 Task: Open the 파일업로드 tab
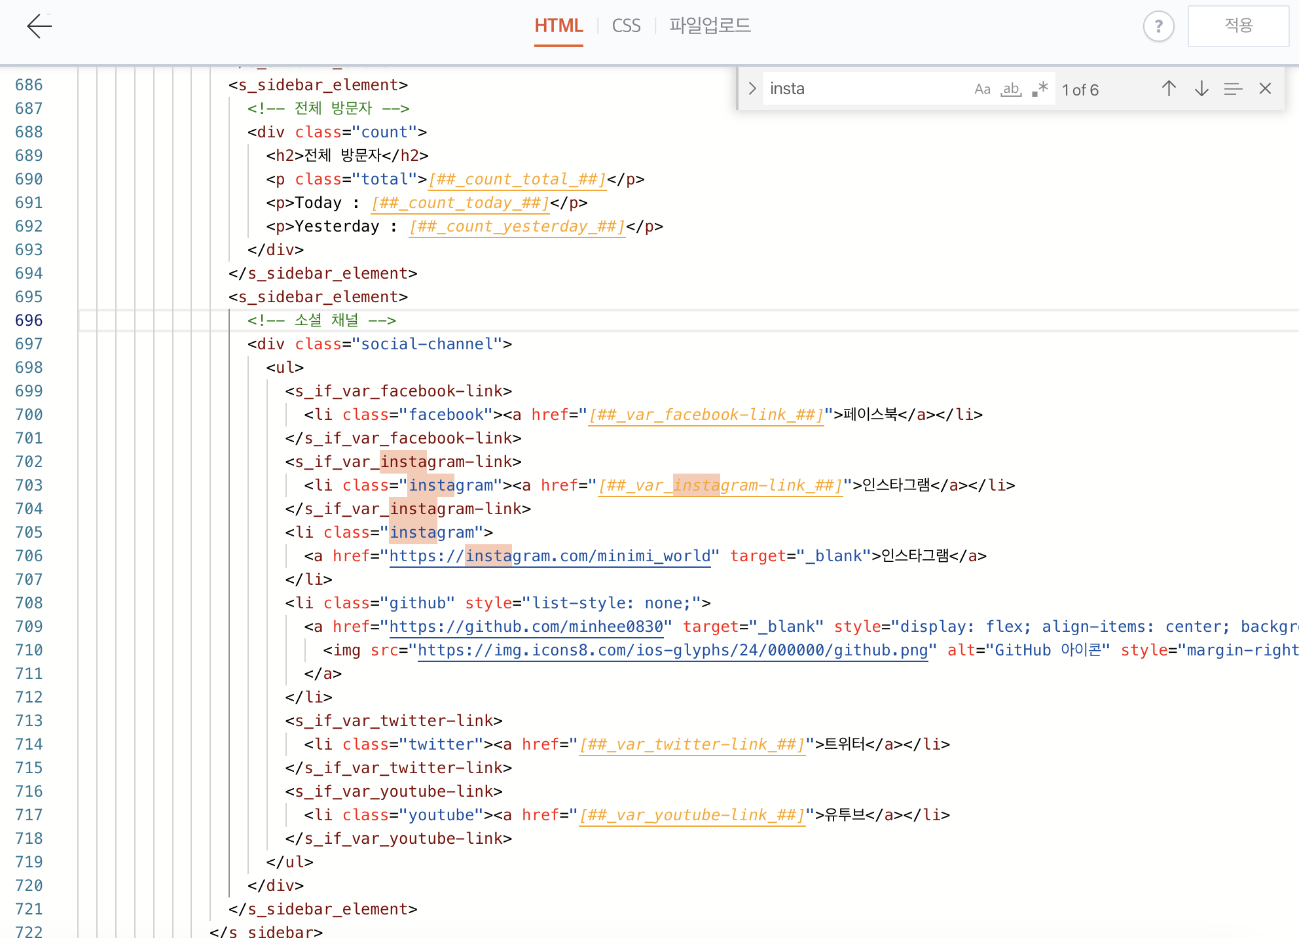[x=710, y=26]
